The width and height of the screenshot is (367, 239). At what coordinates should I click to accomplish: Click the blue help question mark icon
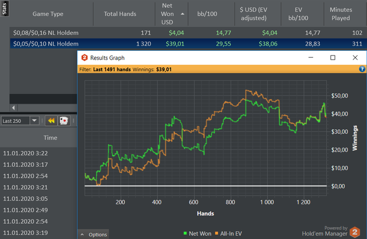362,69
